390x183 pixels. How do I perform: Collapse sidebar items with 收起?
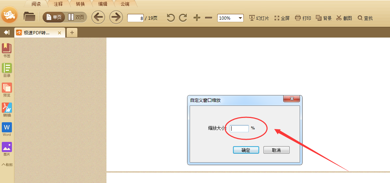pyautogui.click(x=7, y=164)
